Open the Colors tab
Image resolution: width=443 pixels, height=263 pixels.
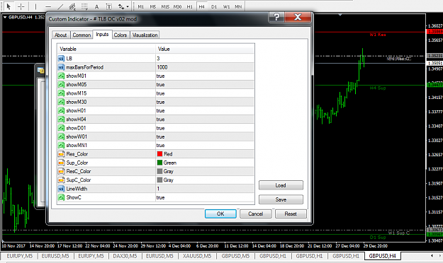(x=120, y=35)
